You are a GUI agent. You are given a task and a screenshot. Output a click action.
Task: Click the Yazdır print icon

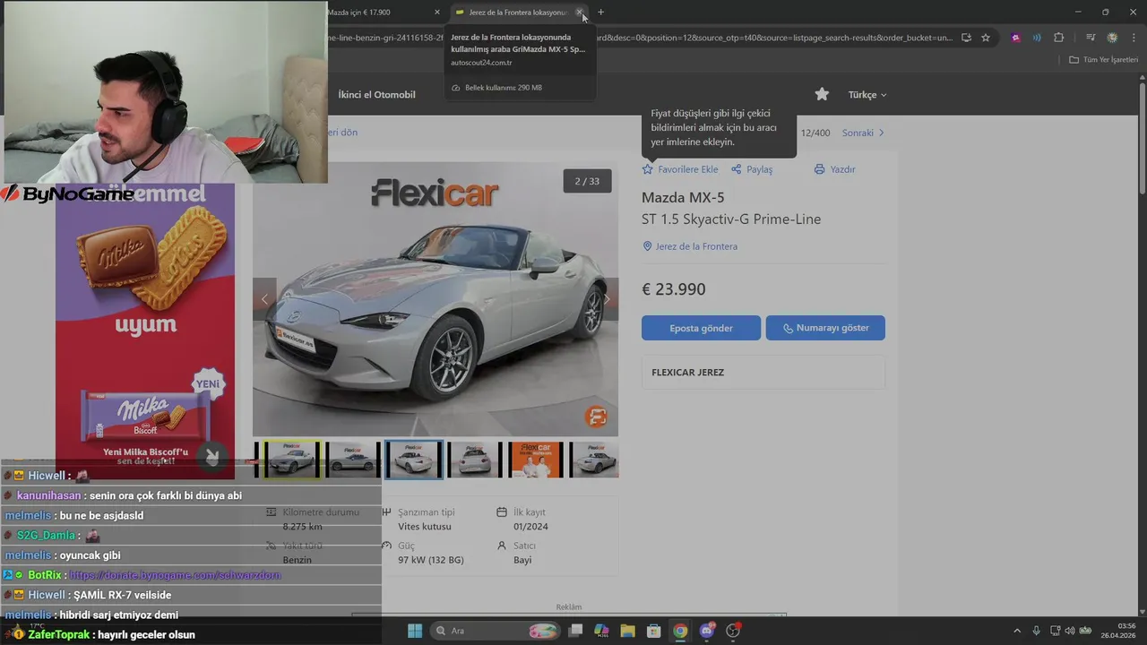coord(819,169)
